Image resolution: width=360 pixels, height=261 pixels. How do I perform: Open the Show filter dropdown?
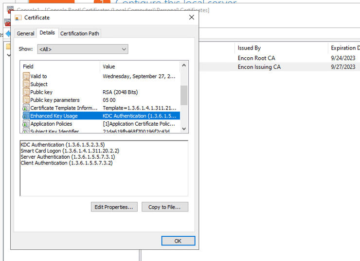(82, 49)
